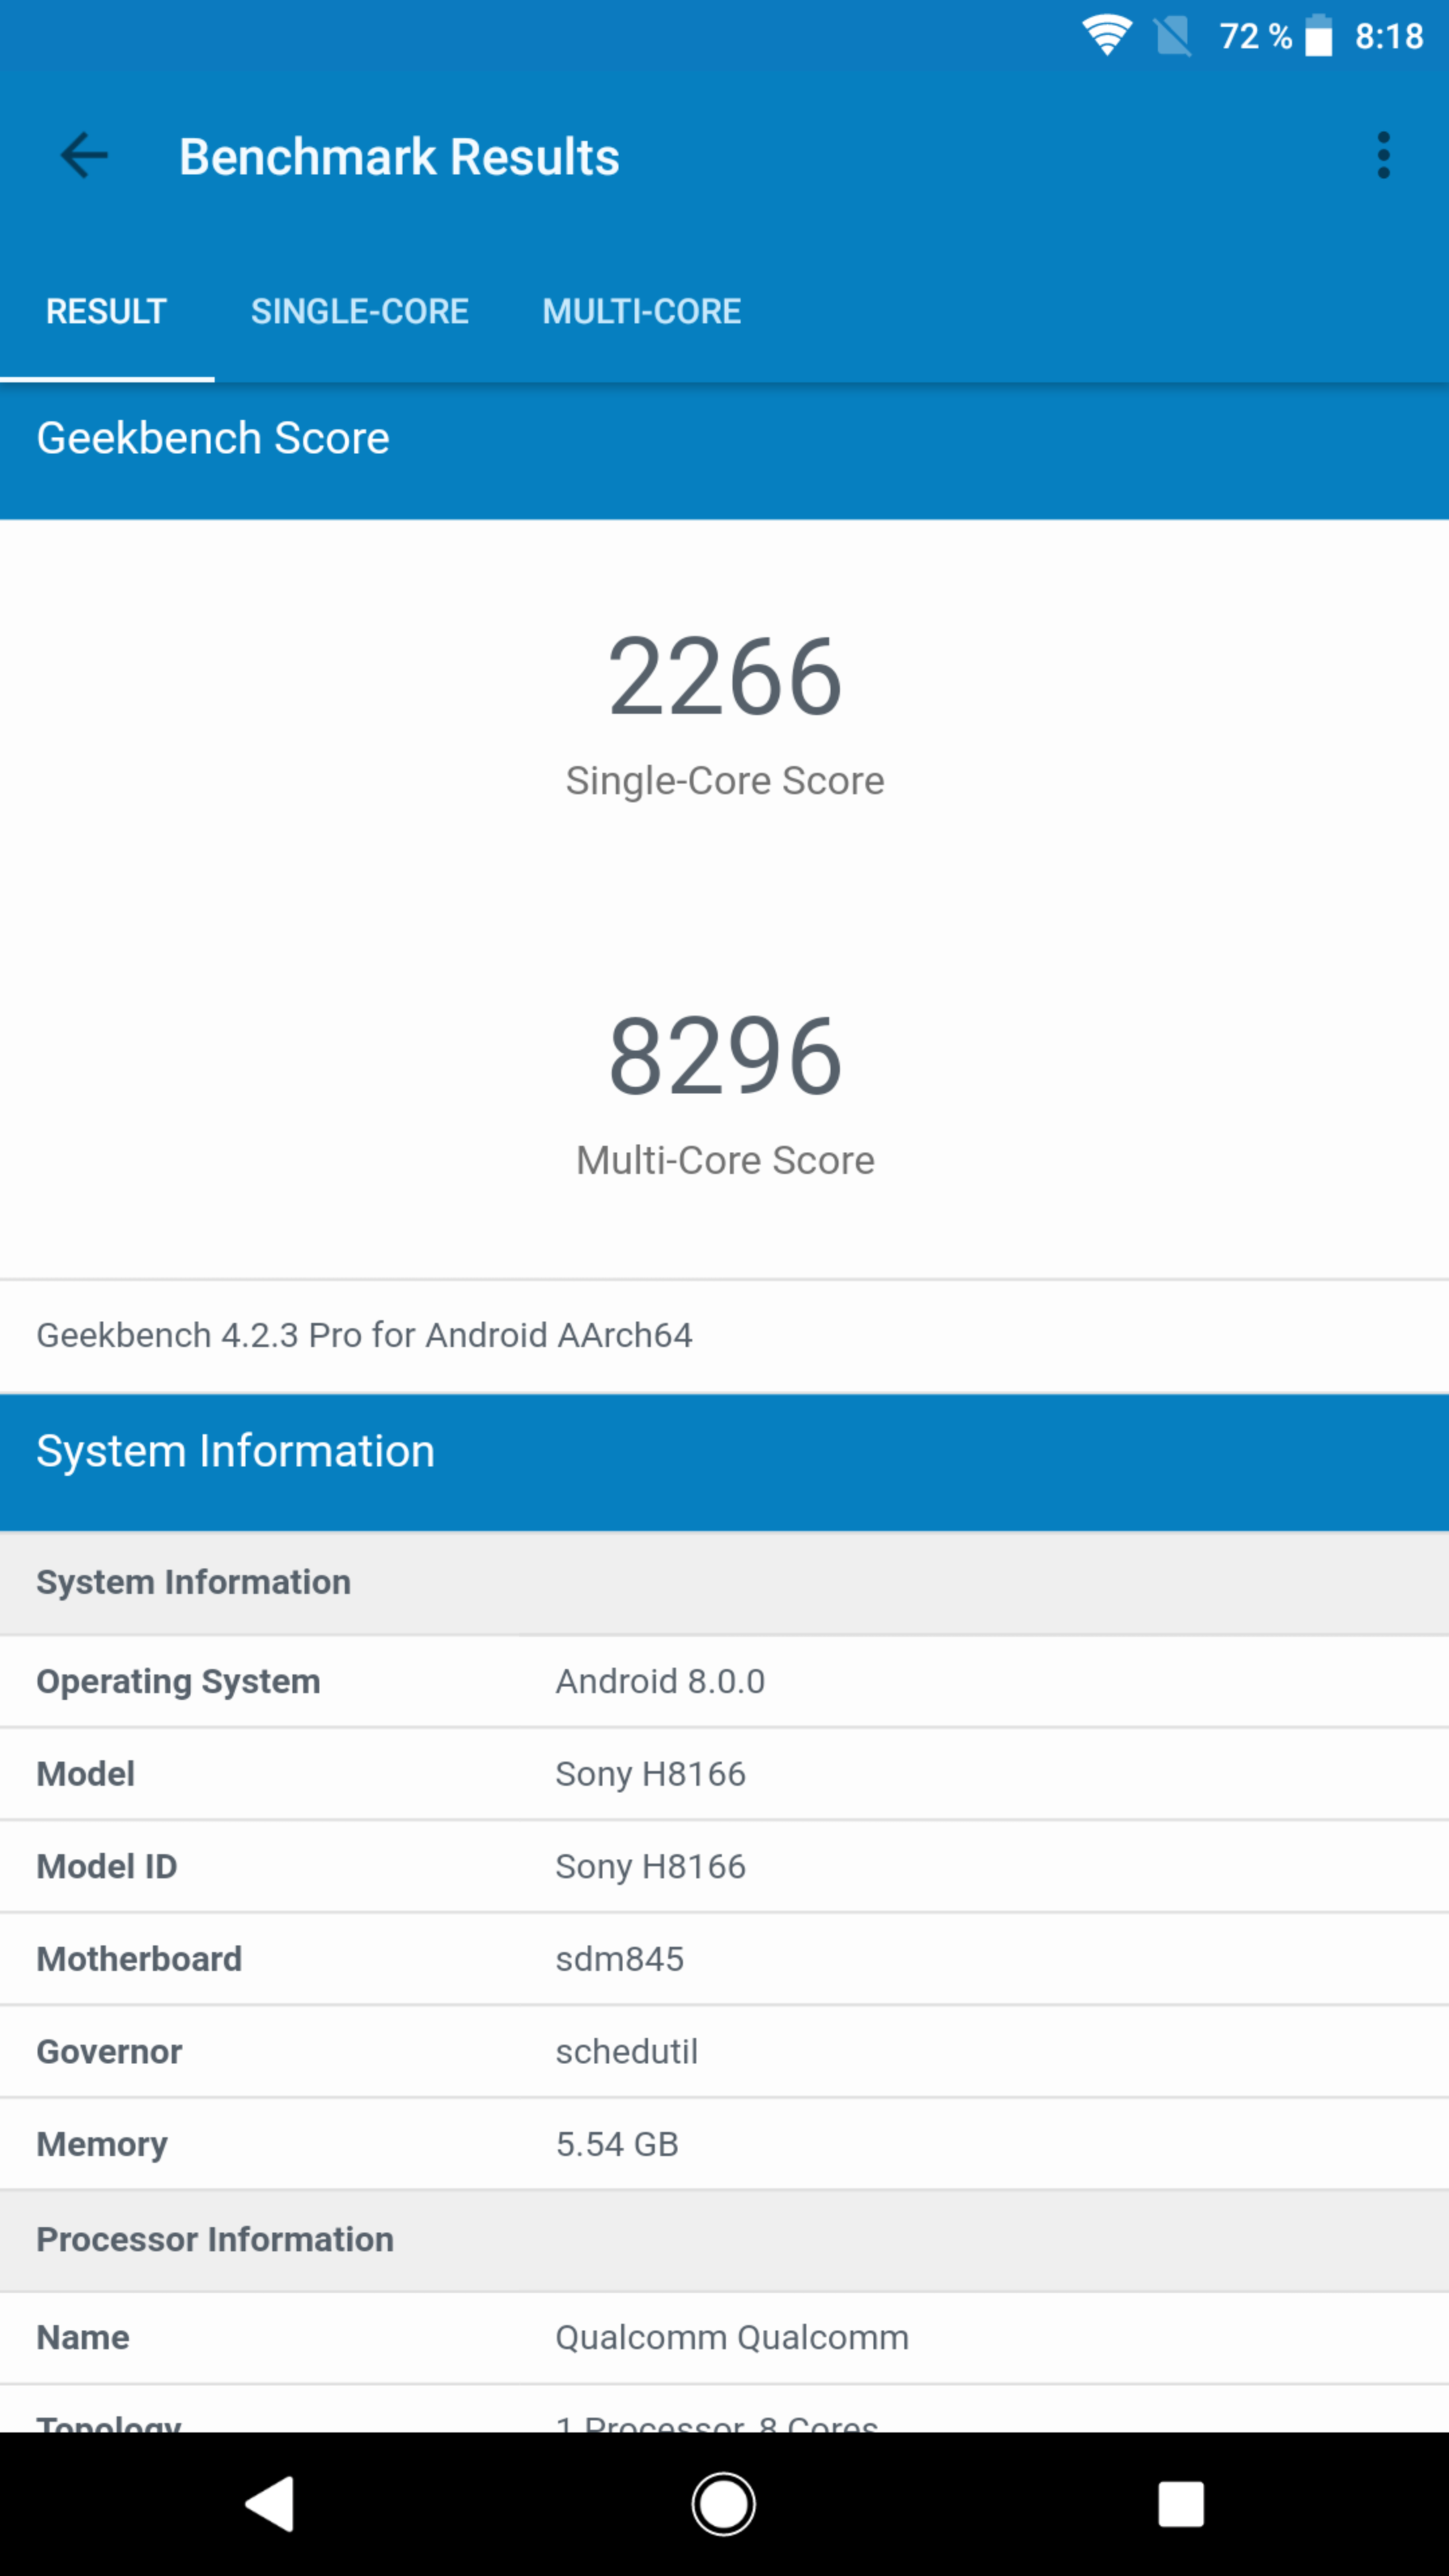Tap the Multi-Core Score label
Image resolution: width=1449 pixels, height=2576 pixels.
[x=725, y=1160]
